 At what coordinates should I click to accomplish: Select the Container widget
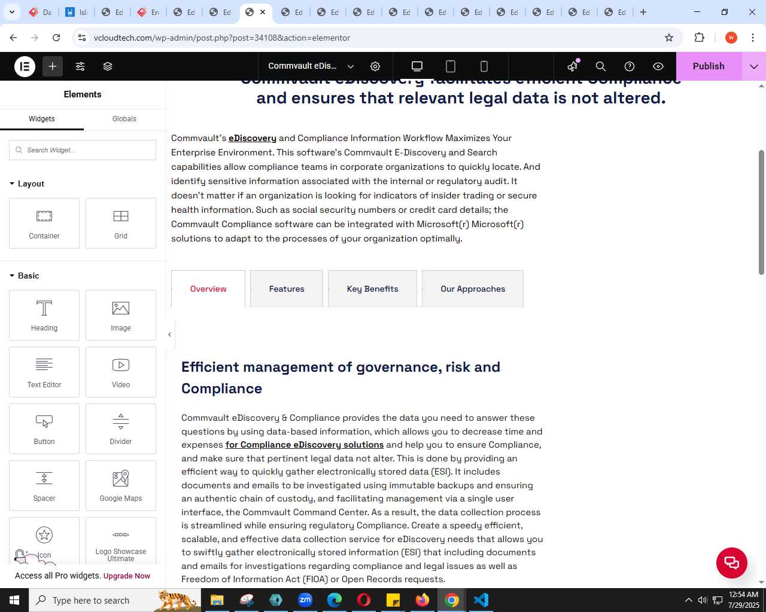pos(44,223)
